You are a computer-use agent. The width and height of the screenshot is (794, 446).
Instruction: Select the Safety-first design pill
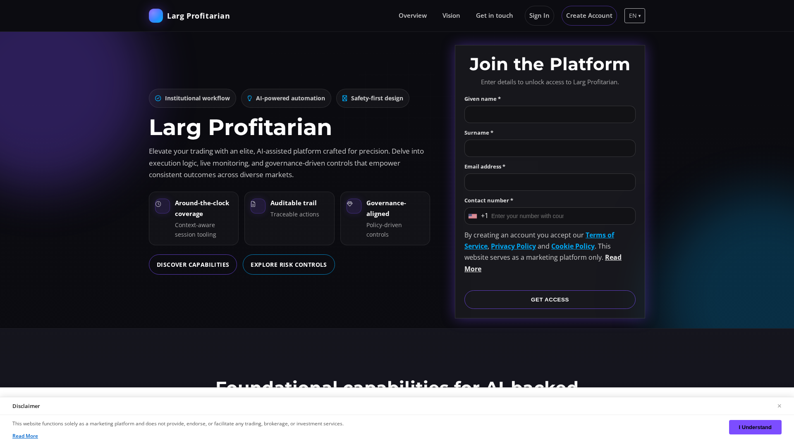[x=373, y=98]
